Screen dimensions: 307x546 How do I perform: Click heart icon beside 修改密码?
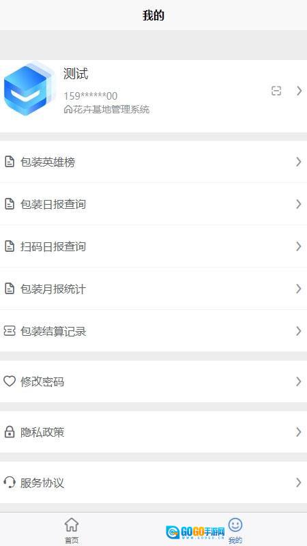pyautogui.click(x=10, y=382)
